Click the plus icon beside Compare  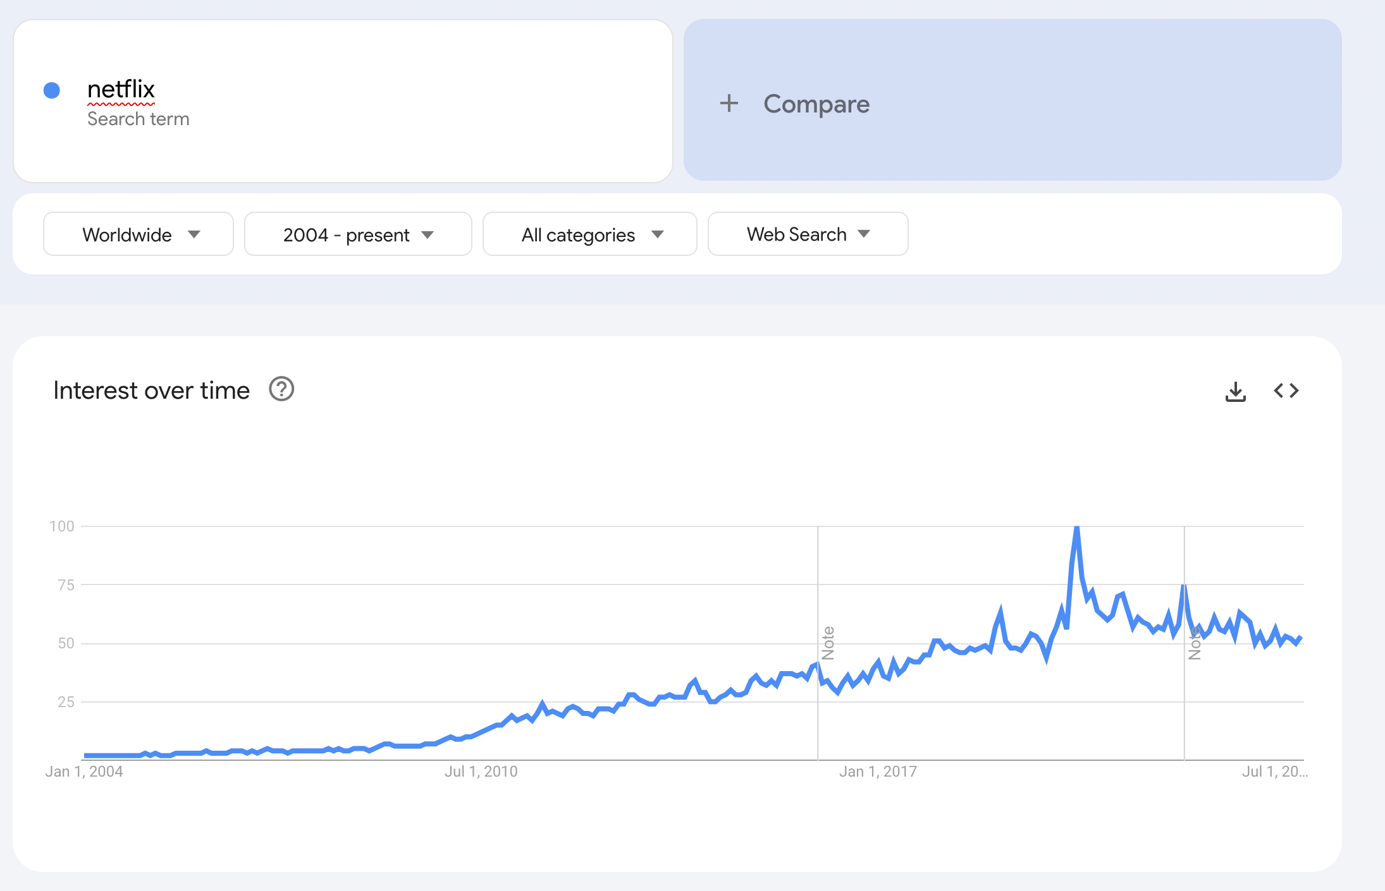pos(729,104)
